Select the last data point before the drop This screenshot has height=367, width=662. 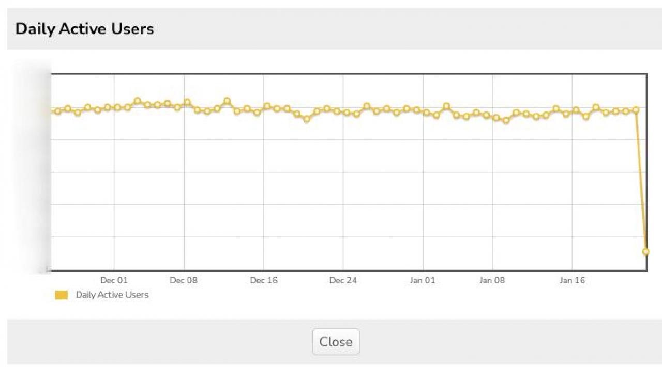pos(636,110)
